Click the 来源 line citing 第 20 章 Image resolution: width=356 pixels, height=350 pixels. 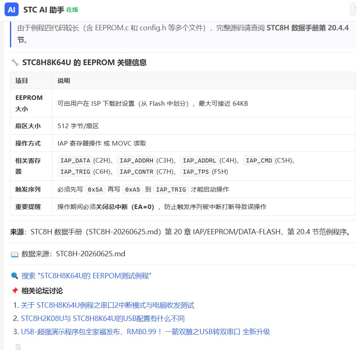click(181, 232)
